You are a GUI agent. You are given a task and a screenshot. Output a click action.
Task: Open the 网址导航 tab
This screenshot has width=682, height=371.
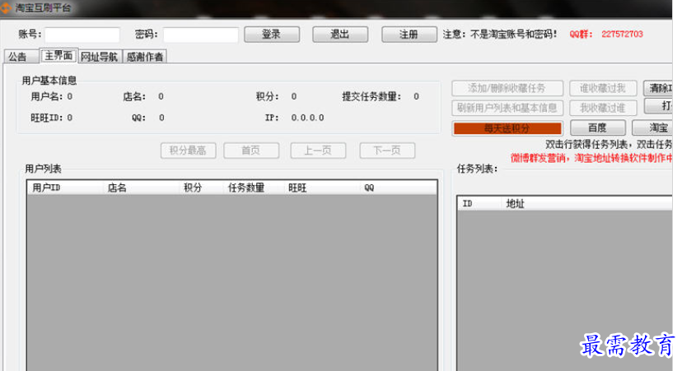coord(100,57)
